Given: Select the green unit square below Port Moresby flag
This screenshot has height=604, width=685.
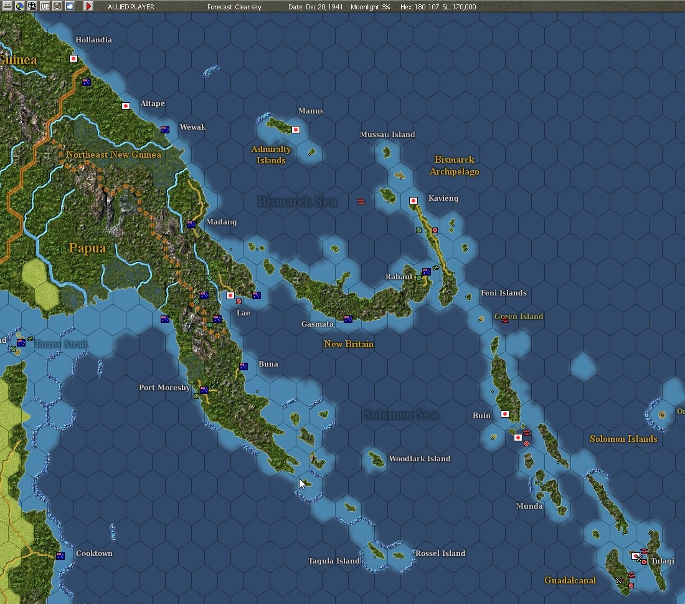Looking at the screenshot, I should coord(196,396).
